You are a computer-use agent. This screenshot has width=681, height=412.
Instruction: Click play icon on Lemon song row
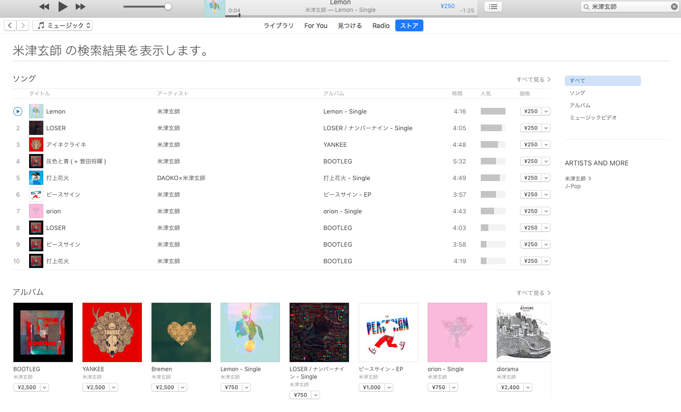pyautogui.click(x=18, y=111)
